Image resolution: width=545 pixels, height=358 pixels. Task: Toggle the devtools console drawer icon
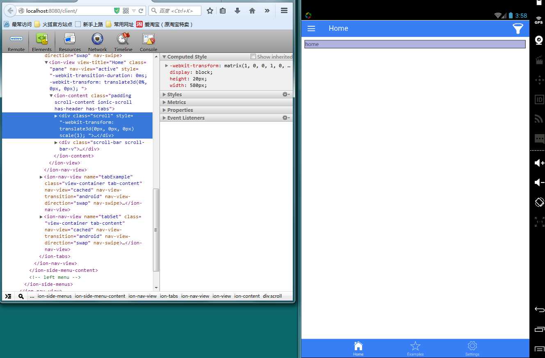click(8, 296)
